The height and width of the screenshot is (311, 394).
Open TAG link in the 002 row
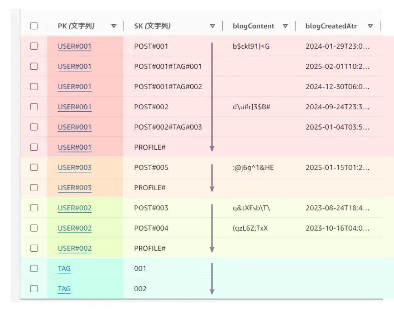tap(64, 289)
